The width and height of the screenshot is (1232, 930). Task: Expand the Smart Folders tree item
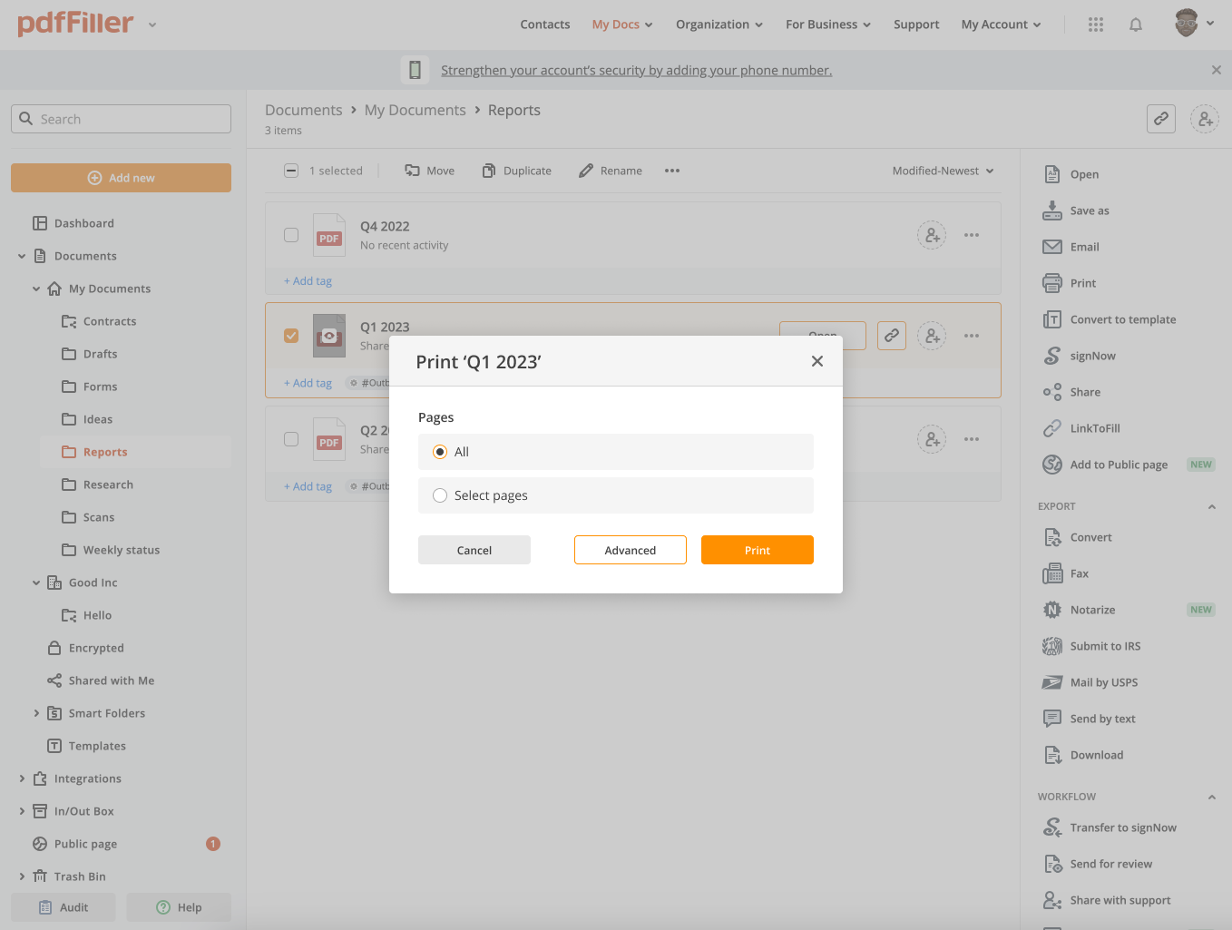tap(36, 713)
